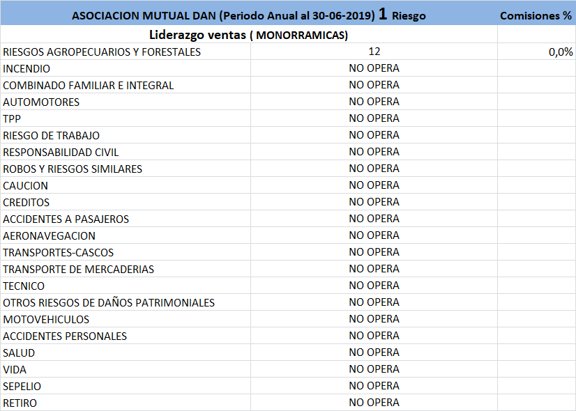Select NO OPERA in the CREDITOS row
576x411 pixels.
coord(374,202)
